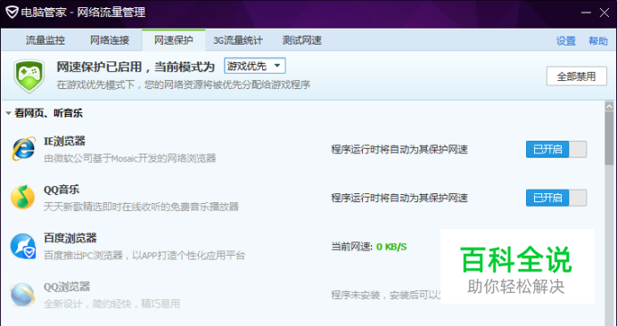This screenshot has width=617, height=326.
Task: Click the 网速保护已启用，当前模式为 heading
Action: (136, 67)
